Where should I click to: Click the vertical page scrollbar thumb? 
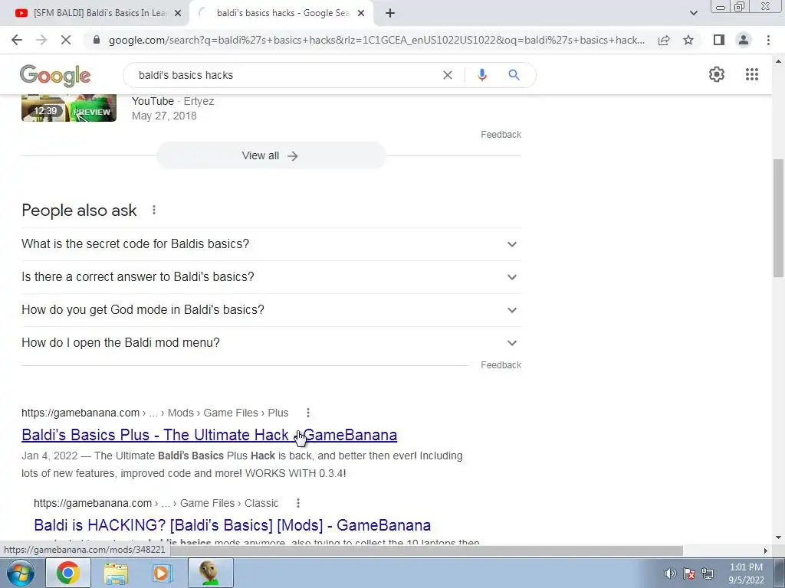tap(778, 217)
